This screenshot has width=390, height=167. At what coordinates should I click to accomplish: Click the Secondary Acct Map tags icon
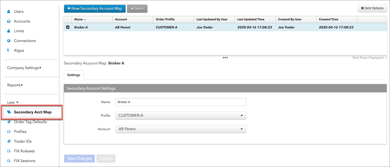coord(9,112)
